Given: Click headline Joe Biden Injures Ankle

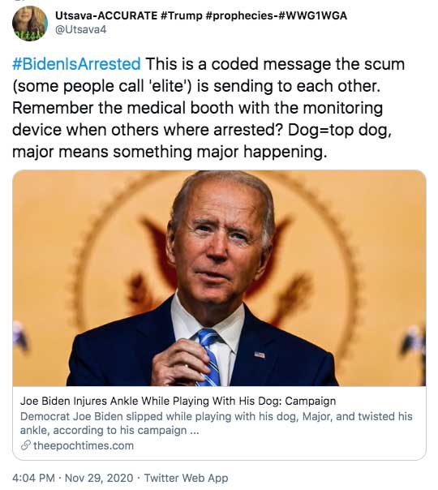Looking at the screenshot, I should (x=178, y=401).
